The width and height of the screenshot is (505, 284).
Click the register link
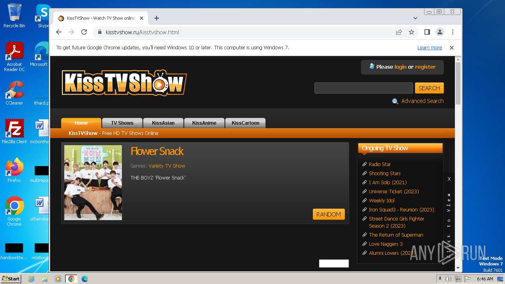click(425, 67)
